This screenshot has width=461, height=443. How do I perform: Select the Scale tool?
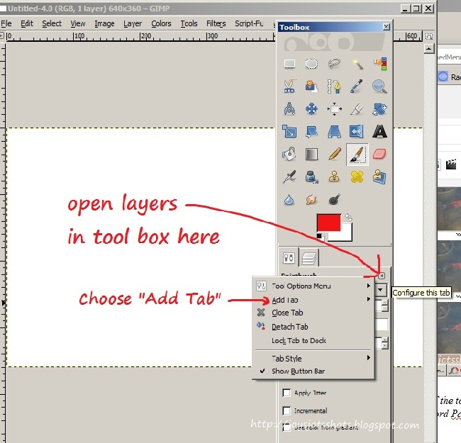(x=289, y=131)
